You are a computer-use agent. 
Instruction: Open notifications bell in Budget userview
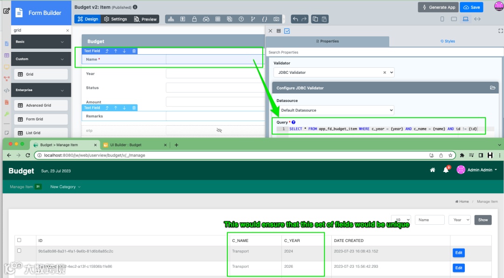point(446,170)
